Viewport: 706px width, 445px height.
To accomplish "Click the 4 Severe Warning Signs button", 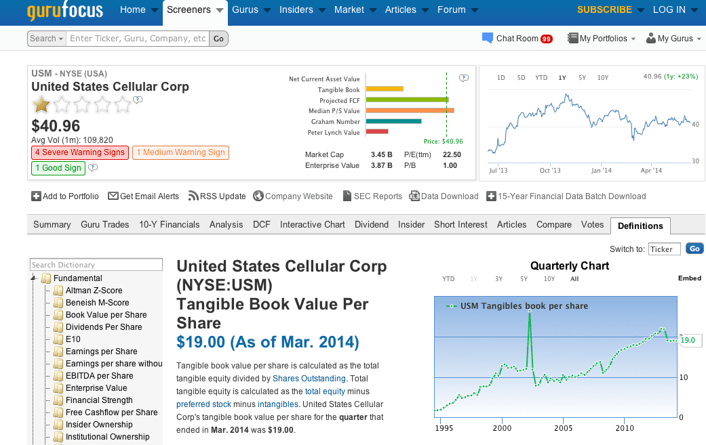I will 80,152.
